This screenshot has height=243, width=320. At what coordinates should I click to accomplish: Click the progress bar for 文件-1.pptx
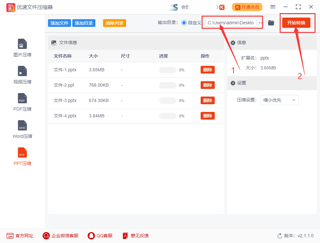click(x=167, y=70)
